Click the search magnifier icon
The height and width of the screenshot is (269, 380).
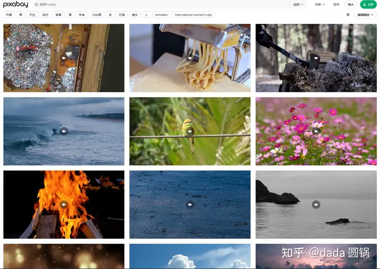[x=36, y=4]
